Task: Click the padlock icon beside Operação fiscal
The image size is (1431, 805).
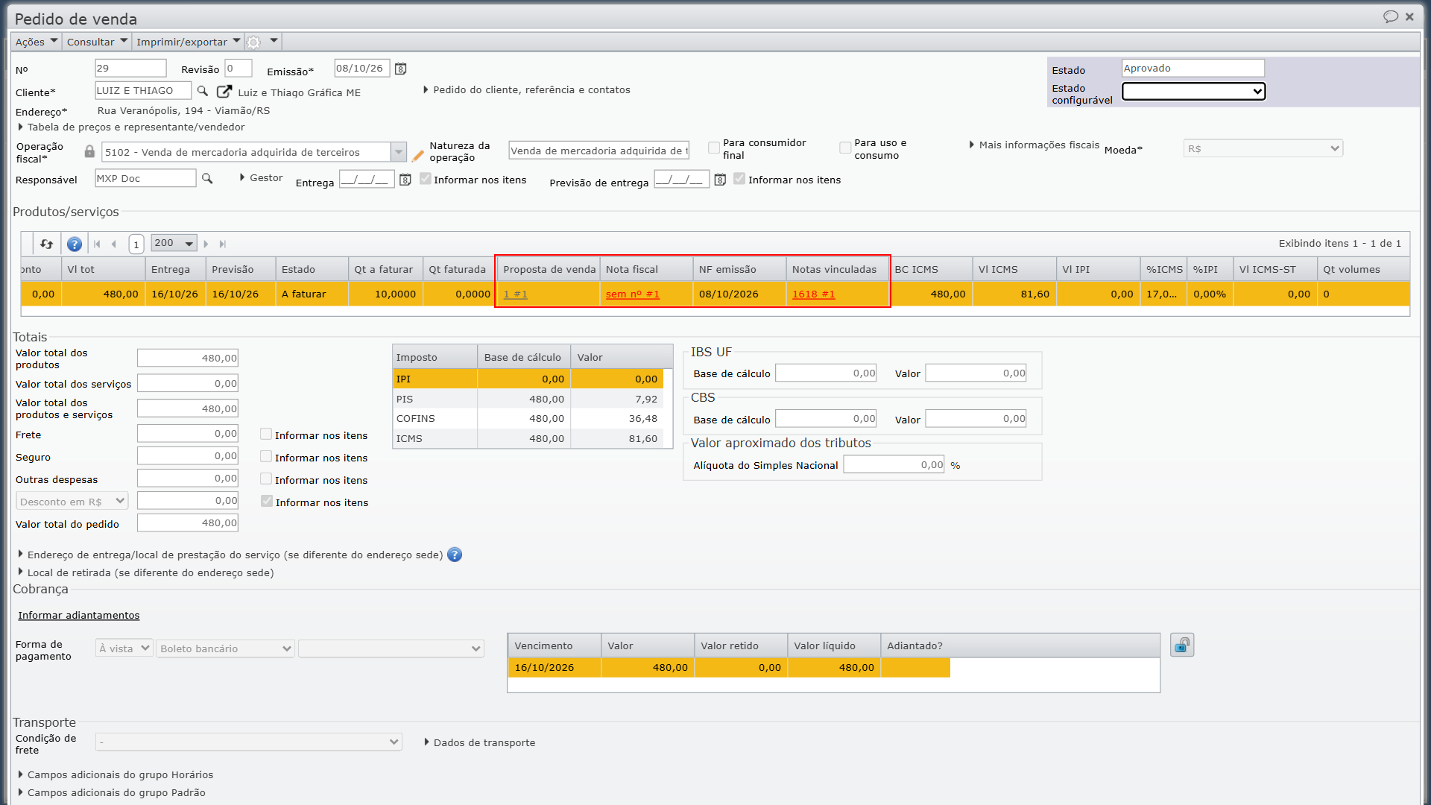Action: coord(89,151)
